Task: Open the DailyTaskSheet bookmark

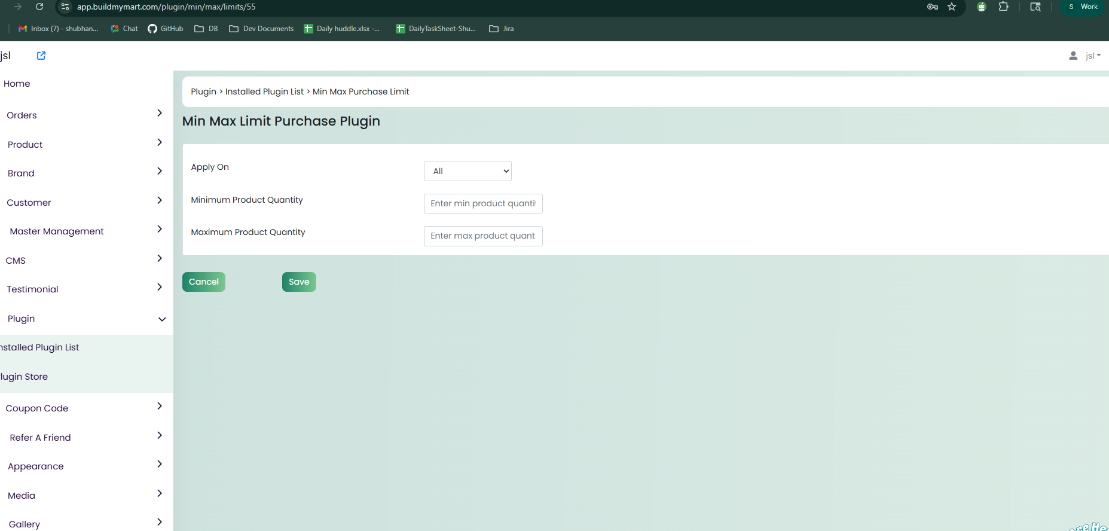Action: [436, 29]
